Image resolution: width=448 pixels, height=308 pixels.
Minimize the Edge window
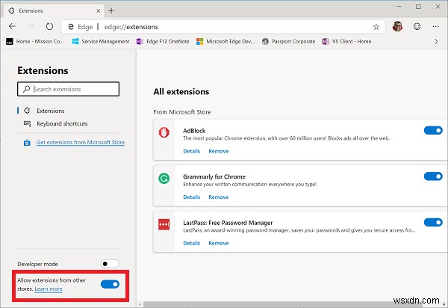point(399,7)
